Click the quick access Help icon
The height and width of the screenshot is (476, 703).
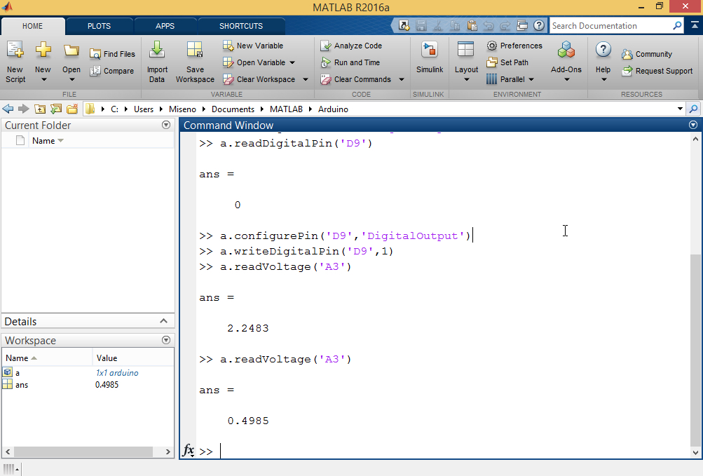point(539,25)
